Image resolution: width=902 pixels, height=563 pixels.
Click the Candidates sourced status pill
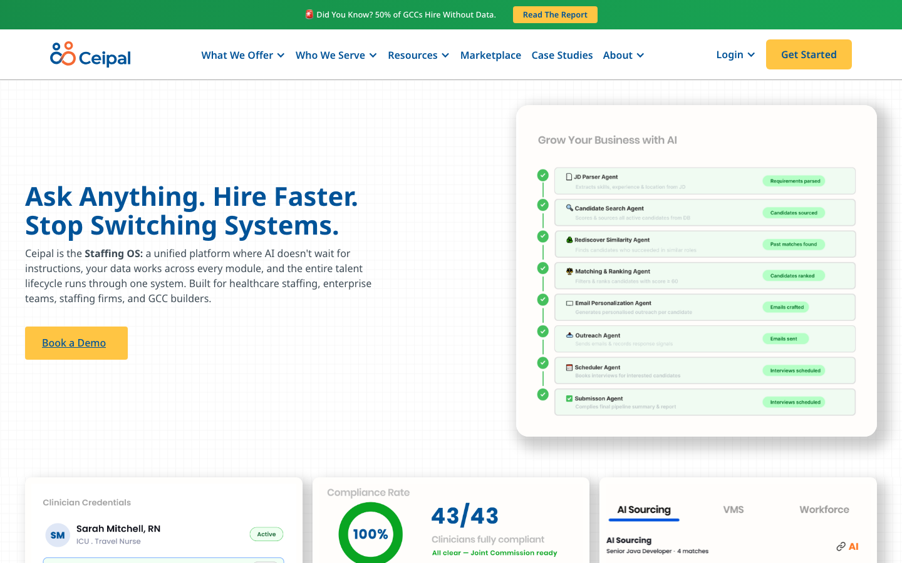coord(794,213)
